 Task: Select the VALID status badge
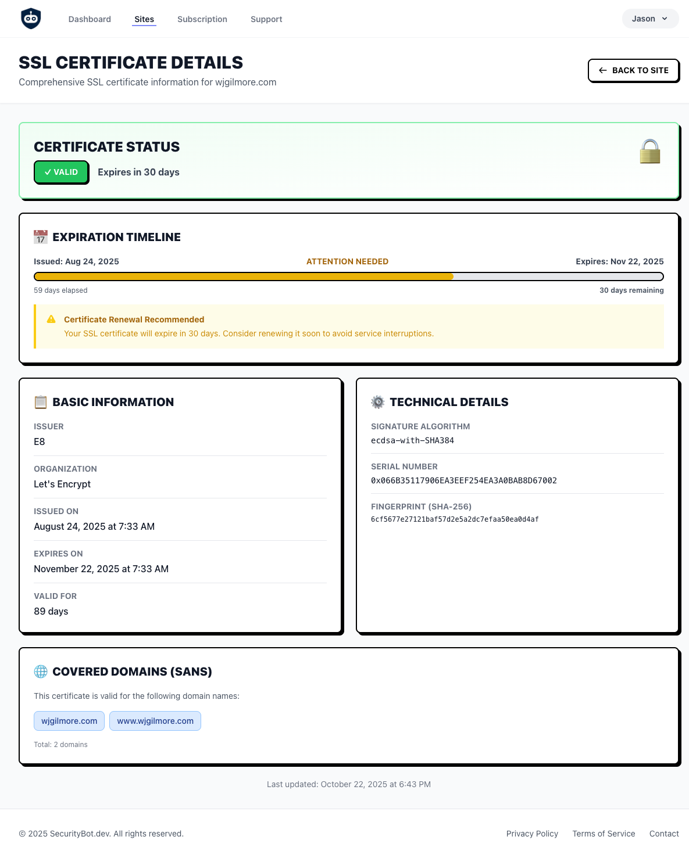point(60,172)
